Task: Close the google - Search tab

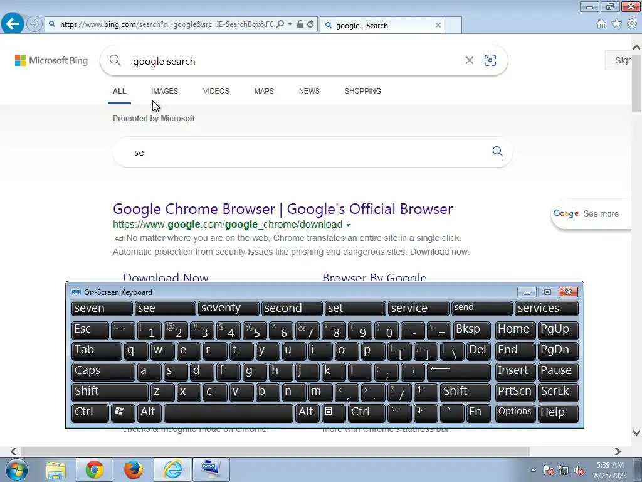Action: point(438,25)
